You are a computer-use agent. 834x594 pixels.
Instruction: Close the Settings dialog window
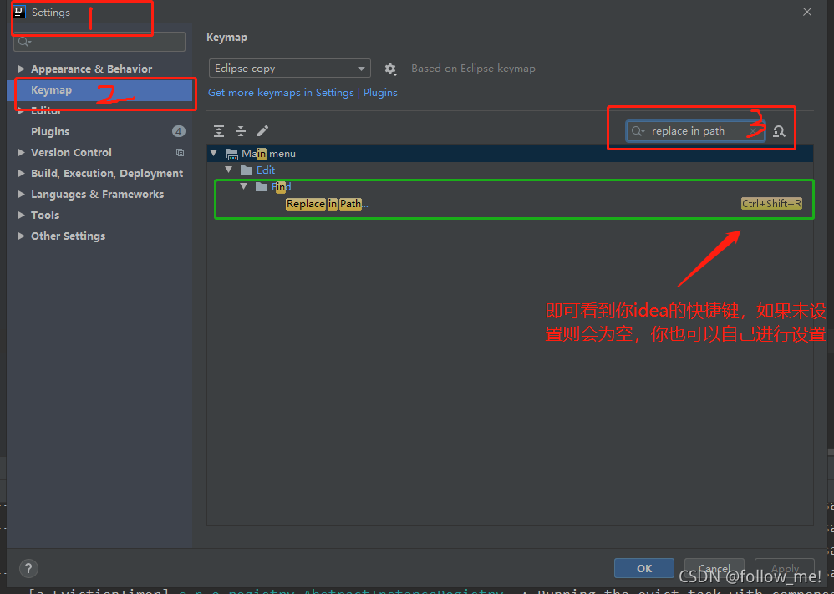[807, 12]
